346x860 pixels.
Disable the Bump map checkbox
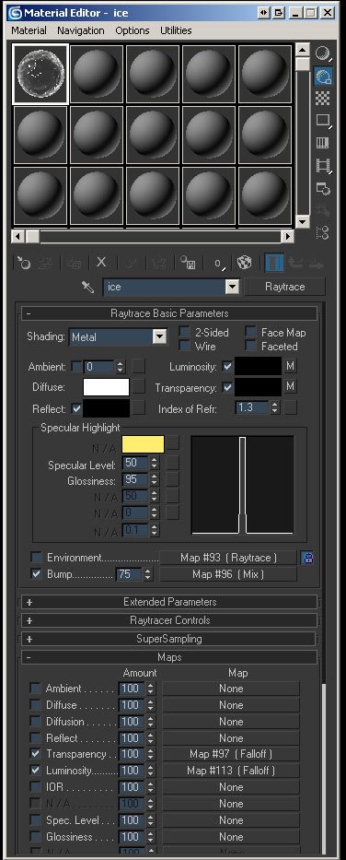[x=36, y=574]
